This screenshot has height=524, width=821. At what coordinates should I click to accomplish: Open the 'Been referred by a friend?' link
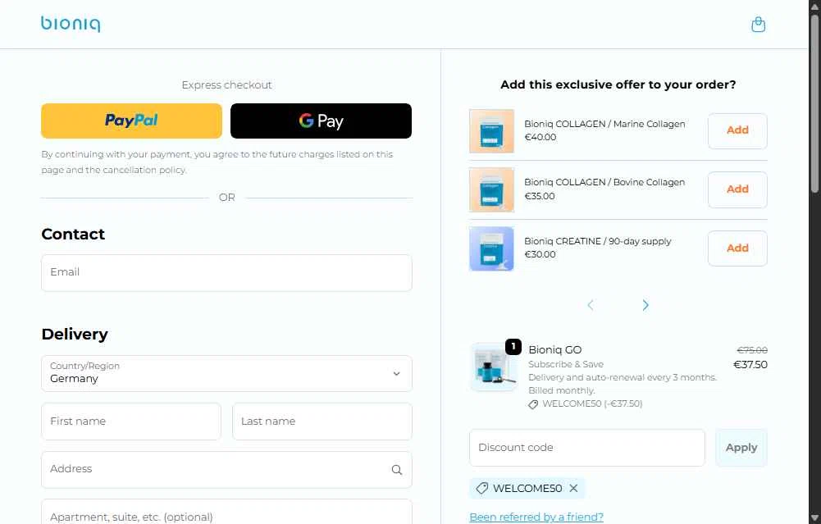coord(536,517)
